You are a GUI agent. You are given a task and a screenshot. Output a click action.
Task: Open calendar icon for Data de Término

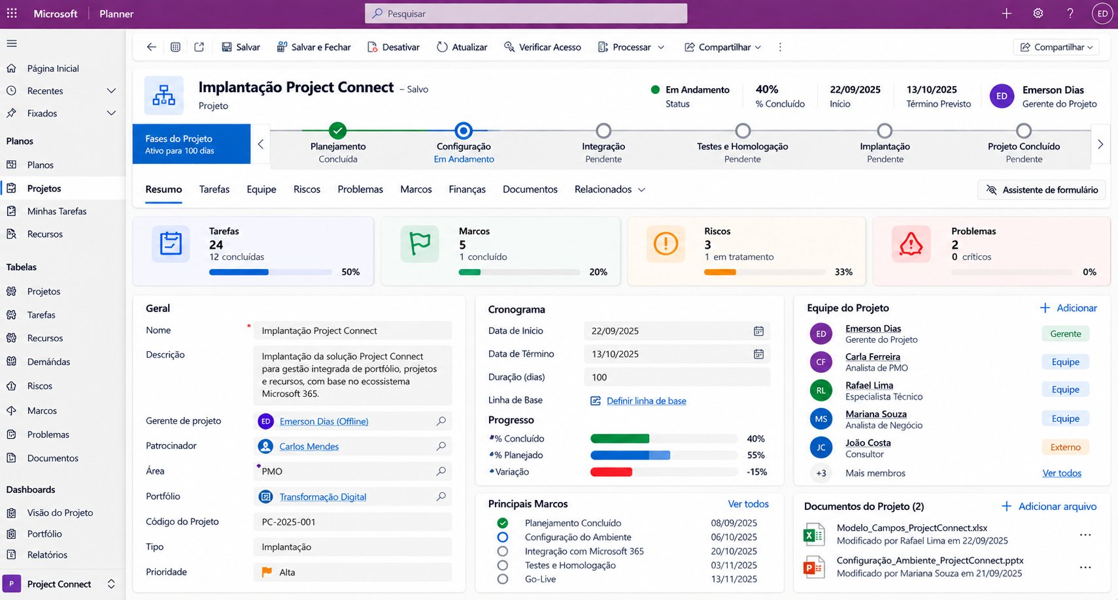coord(758,354)
